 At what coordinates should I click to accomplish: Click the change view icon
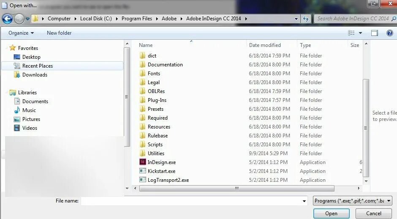click(351, 33)
